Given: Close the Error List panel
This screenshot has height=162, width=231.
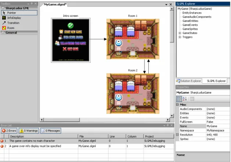Looking at the screenshot, I should (172, 125).
